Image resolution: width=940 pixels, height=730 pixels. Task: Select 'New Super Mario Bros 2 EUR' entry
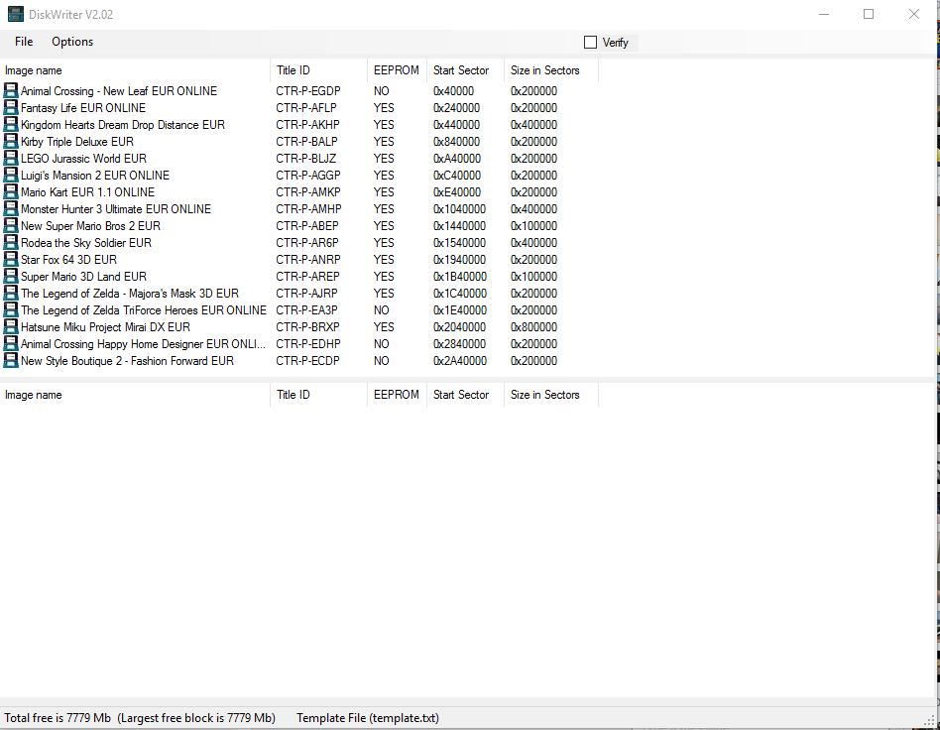coord(90,225)
